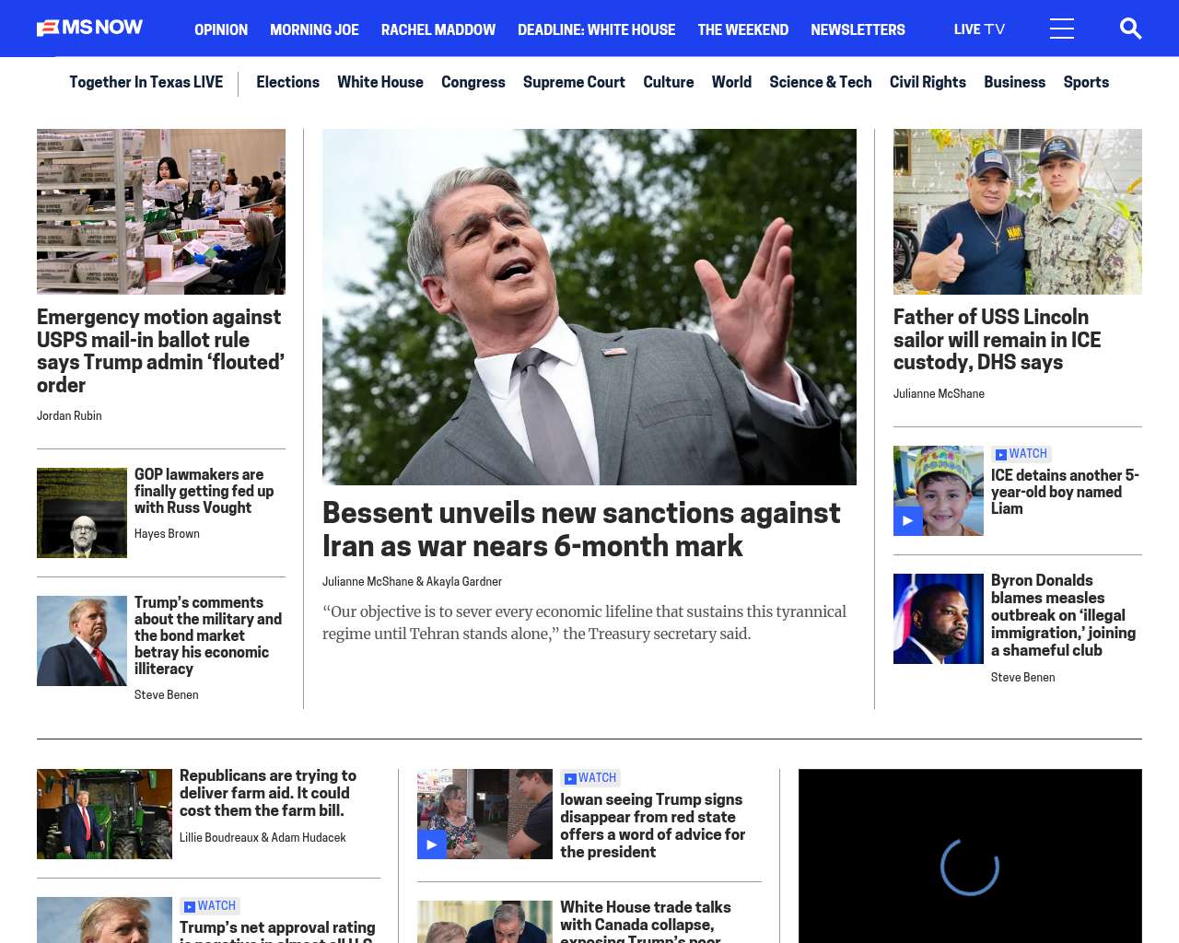Switch to Elections topic

click(287, 82)
